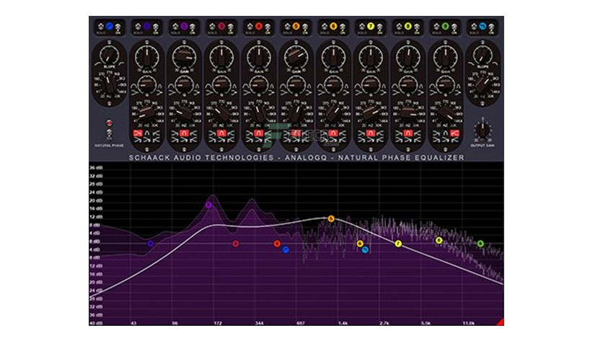Viewport: 603px width, 349px height.
Task: Select the low-shelf shape icon in band 3
Action: [212, 133]
